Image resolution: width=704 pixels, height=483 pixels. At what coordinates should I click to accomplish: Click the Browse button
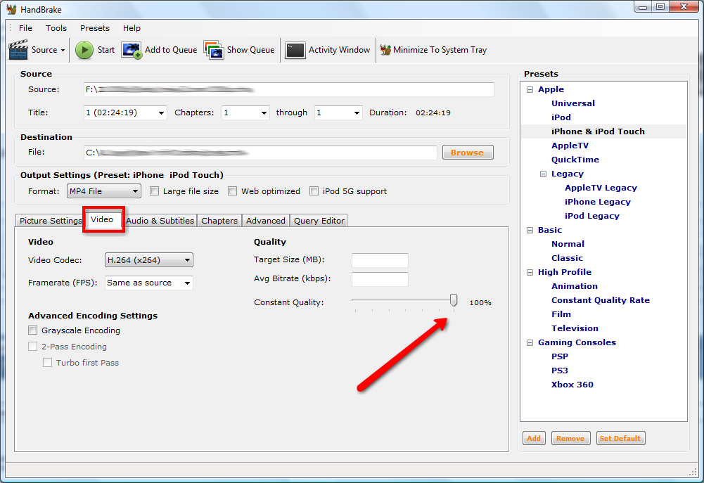pos(468,153)
